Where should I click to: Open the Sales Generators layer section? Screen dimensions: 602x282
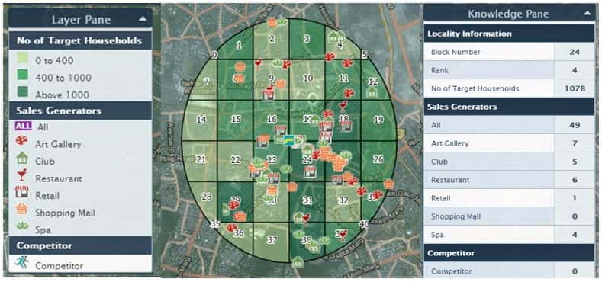[x=80, y=111]
